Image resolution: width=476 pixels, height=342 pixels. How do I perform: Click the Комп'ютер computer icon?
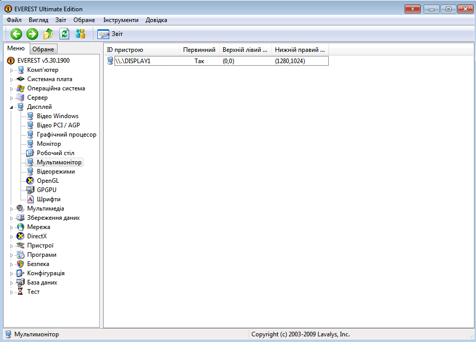(x=21, y=70)
